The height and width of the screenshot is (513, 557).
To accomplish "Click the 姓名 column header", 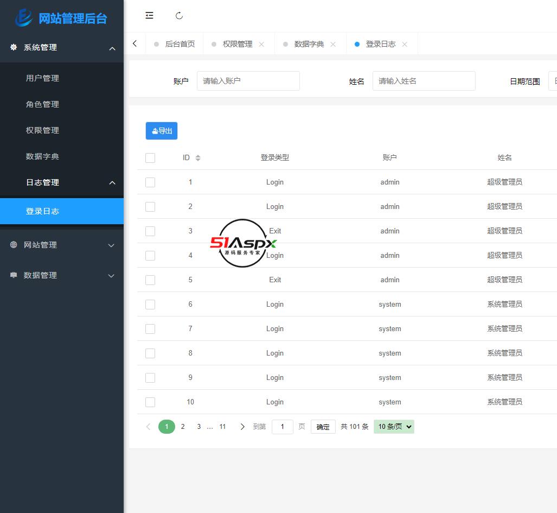I will click(x=504, y=157).
